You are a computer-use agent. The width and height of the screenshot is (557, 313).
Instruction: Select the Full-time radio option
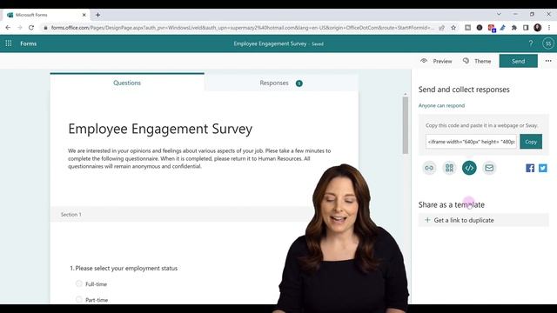coord(79,283)
